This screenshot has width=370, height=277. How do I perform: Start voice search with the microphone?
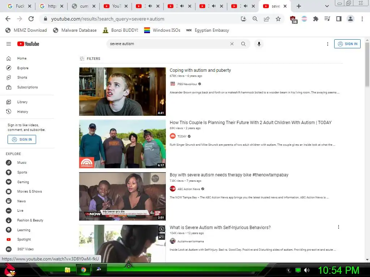[259, 44]
